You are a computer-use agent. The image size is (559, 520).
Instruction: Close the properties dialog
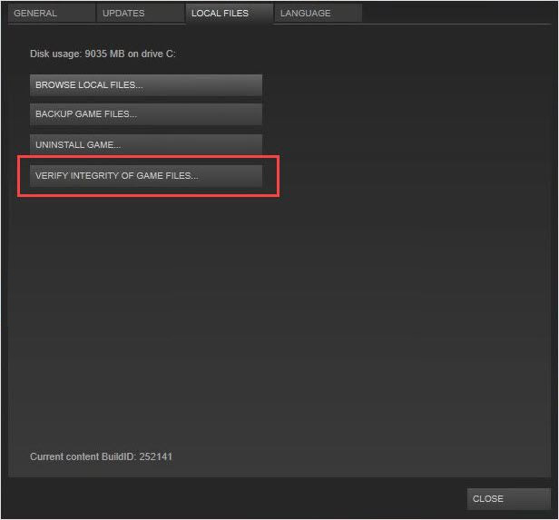(x=508, y=498)
